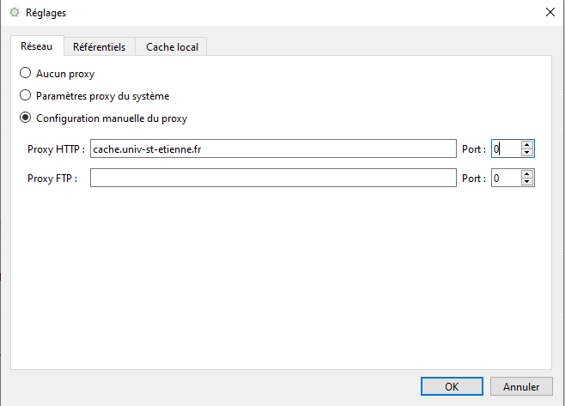The image size is (565, 406).
Task: Select Configuration manuelle du proxy radio button
Action: [26, 118]
